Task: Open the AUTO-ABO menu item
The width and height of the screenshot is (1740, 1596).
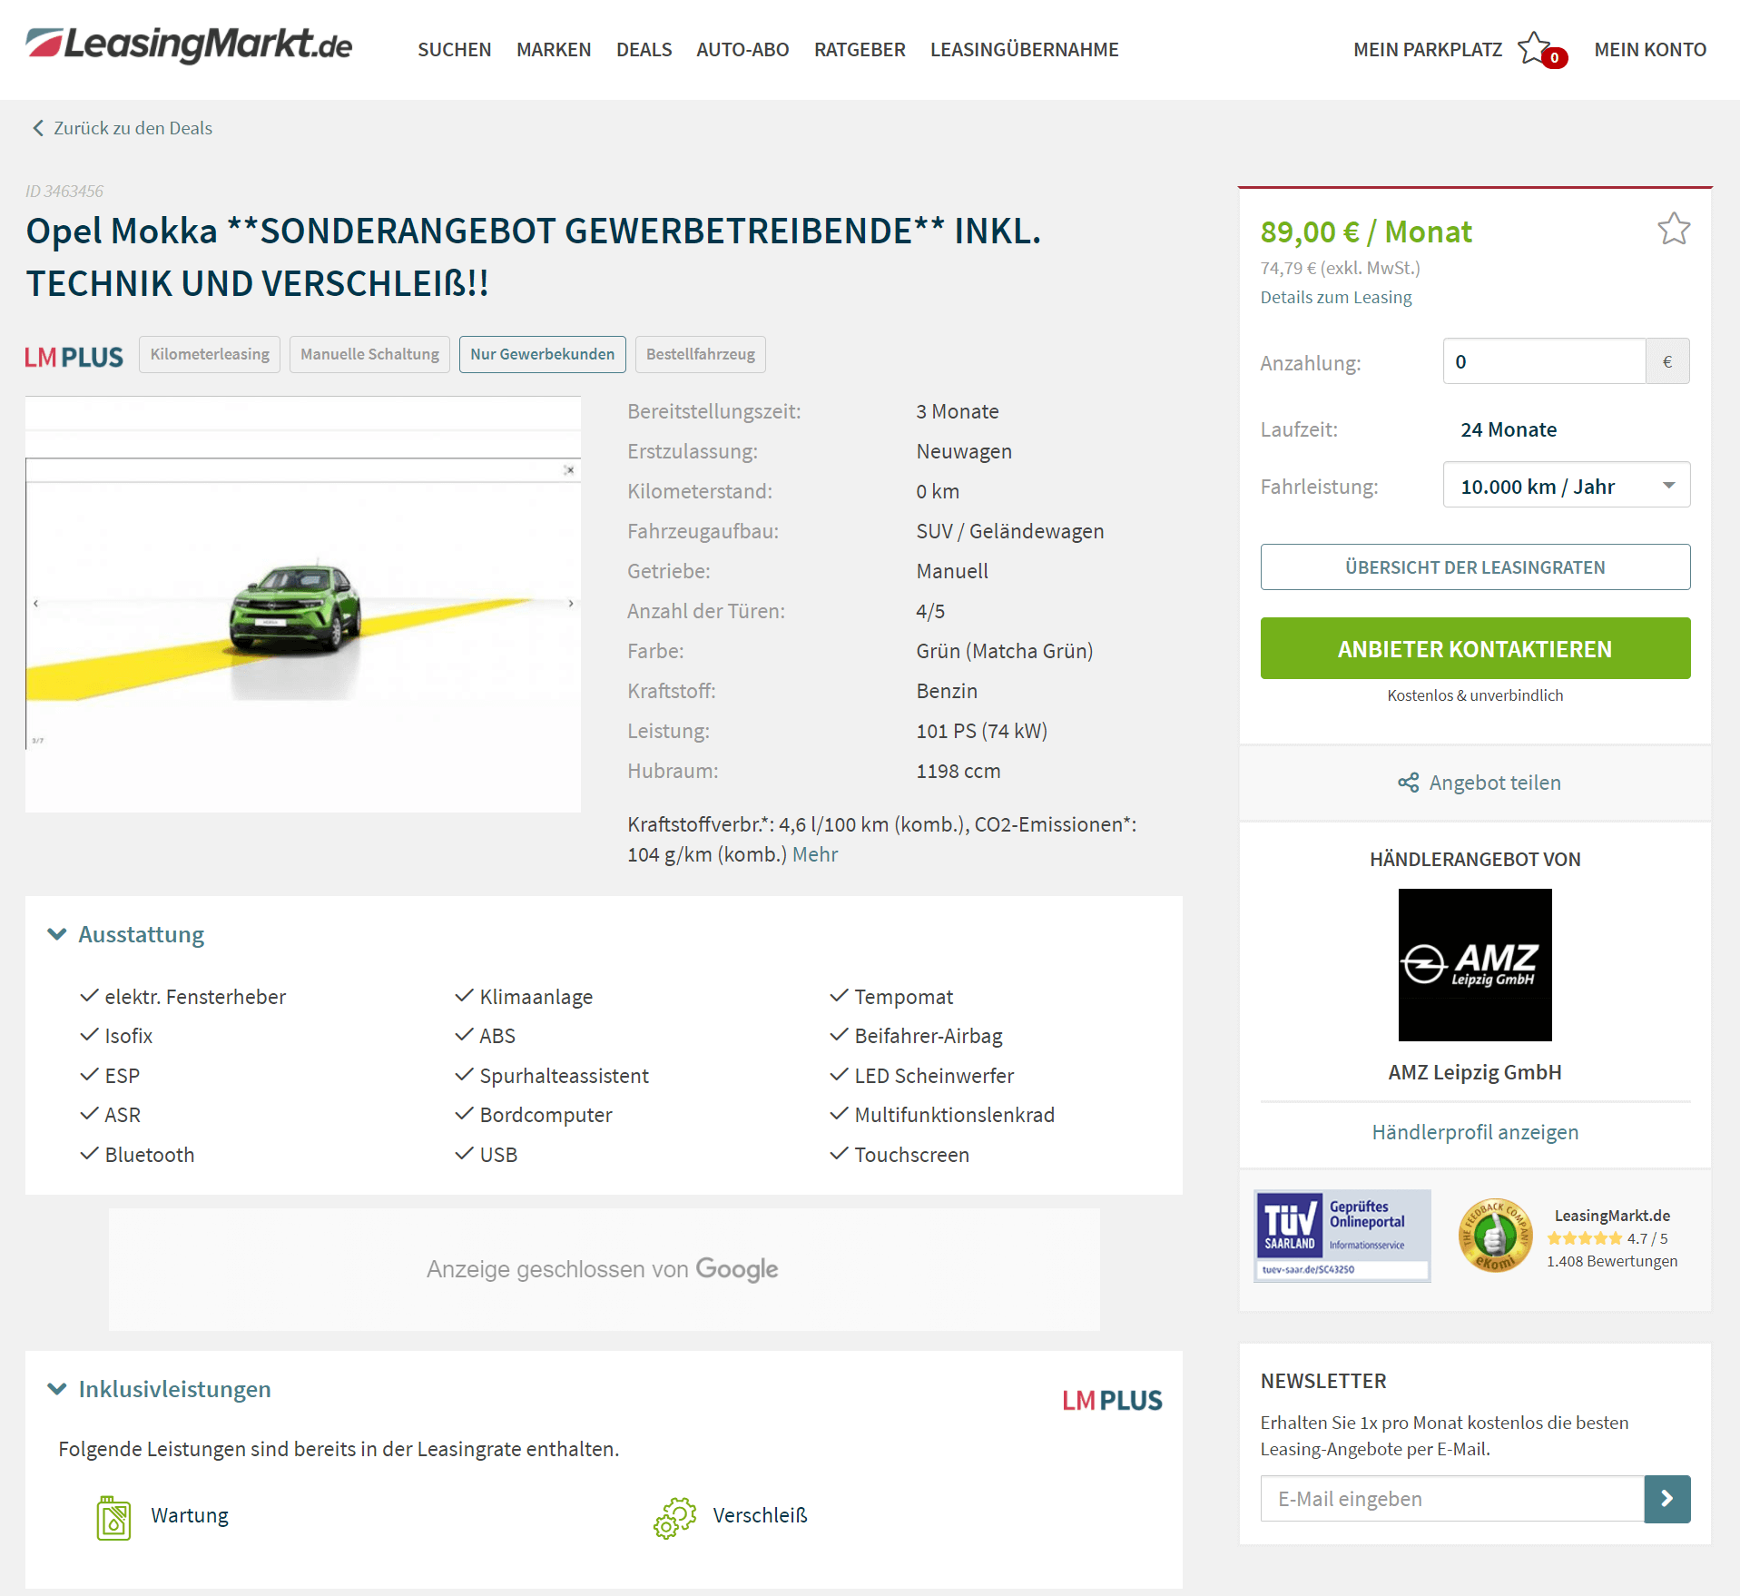Action: coord(742,50)
